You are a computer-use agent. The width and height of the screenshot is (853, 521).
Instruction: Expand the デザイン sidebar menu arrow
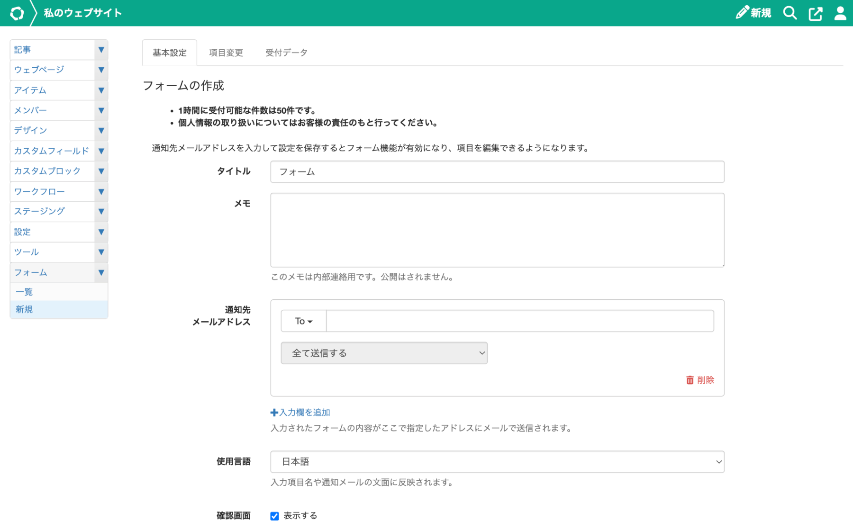(101, 130)
